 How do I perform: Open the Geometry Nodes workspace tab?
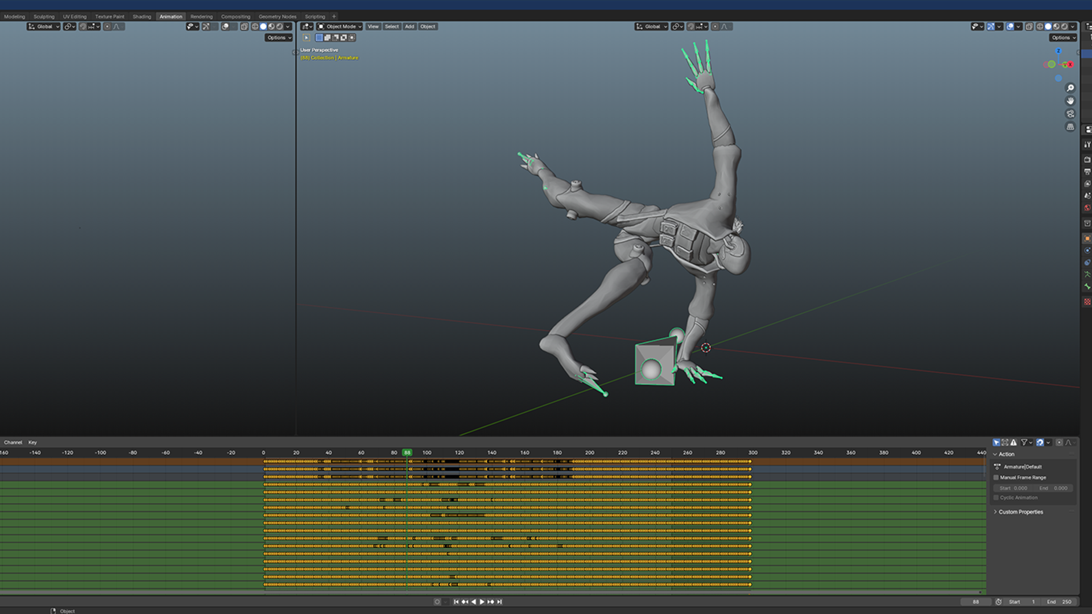coord(277,16)
